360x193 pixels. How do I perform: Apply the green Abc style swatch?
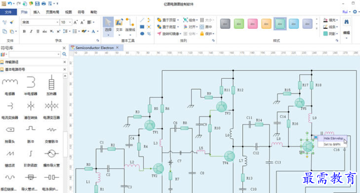pos(239,24)
